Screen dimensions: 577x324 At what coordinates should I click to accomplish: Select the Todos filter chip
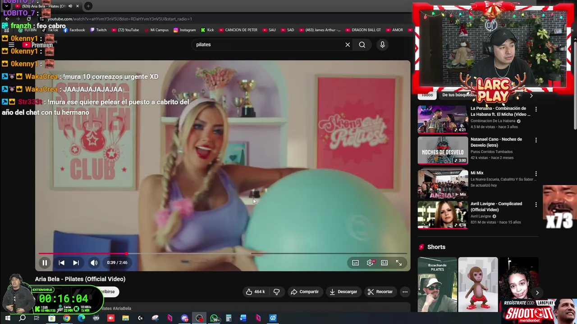click(x=427, y=95)
